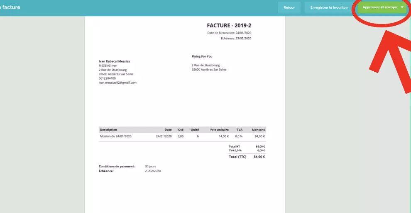The height and width of the screenshot is (213, 411).
Task: Click the page title on the top bar
Action: click(10, 7)
